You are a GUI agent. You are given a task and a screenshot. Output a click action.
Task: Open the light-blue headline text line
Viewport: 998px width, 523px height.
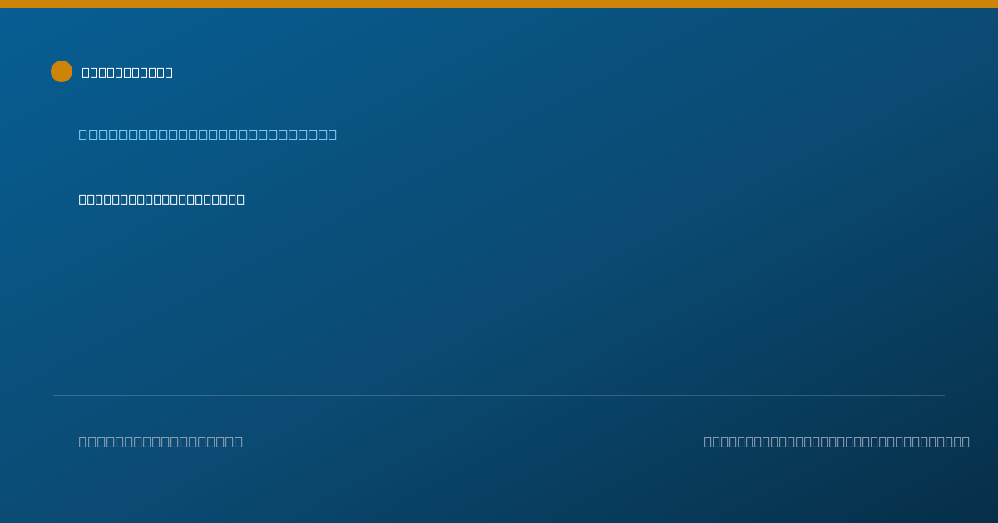208,134
